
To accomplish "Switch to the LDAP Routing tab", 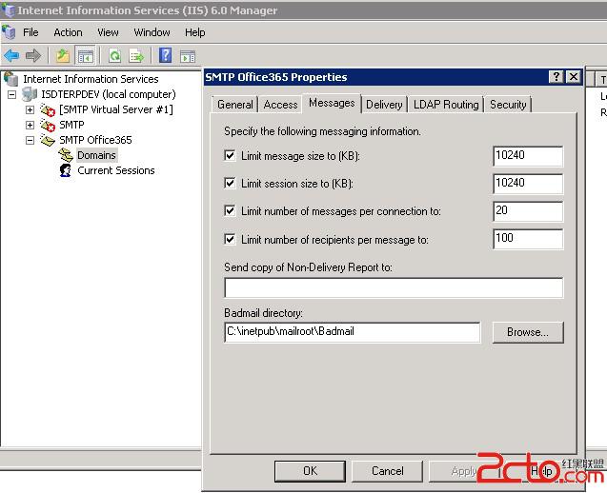I will [x=446, y=105].
